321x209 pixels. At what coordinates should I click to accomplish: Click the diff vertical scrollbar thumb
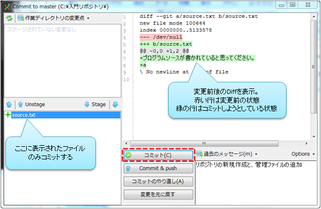(313, 67)
